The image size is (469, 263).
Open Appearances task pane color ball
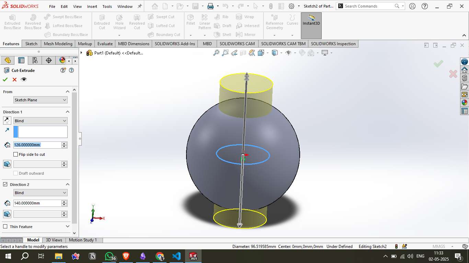[x=465, y=102]
